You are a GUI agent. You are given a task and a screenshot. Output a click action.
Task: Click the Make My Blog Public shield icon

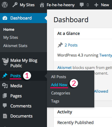pos(5,62)
